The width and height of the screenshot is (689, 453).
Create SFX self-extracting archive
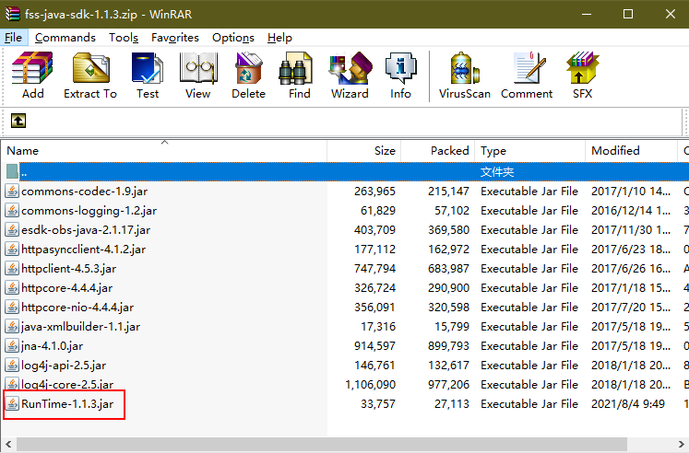coord(582,75)
